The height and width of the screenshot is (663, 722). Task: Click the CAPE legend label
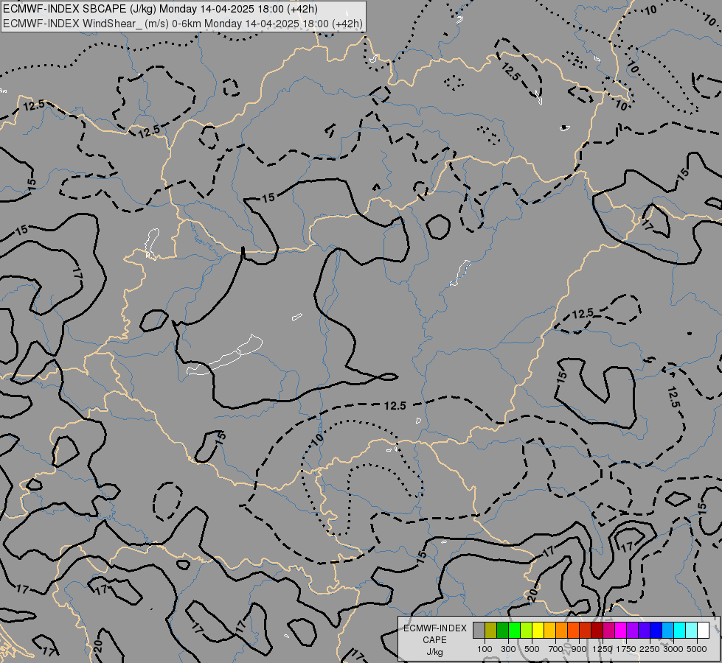[x=434, y=640]
